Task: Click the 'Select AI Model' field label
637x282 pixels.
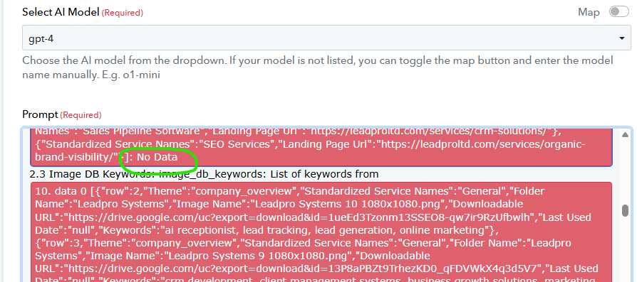Action: [61, 12]
